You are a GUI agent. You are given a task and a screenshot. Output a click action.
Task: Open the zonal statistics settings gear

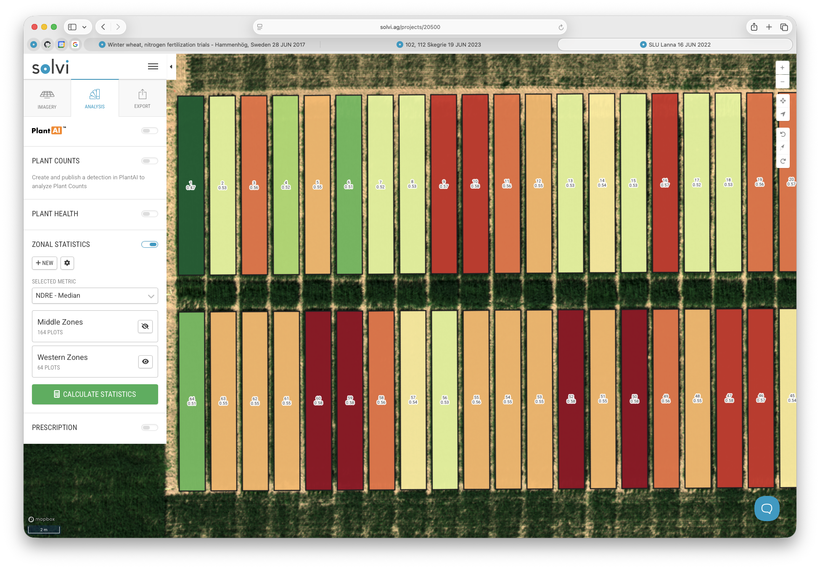tap(67, 263)
